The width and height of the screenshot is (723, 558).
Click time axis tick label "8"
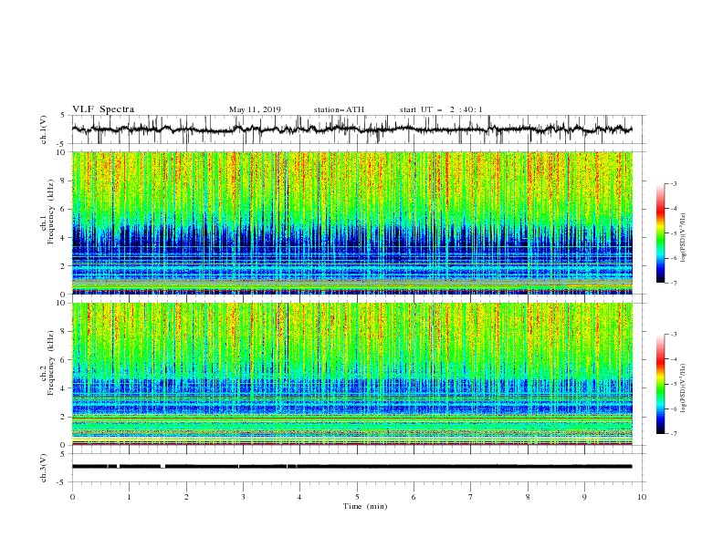pyautogui.click(x=528, y=497)
